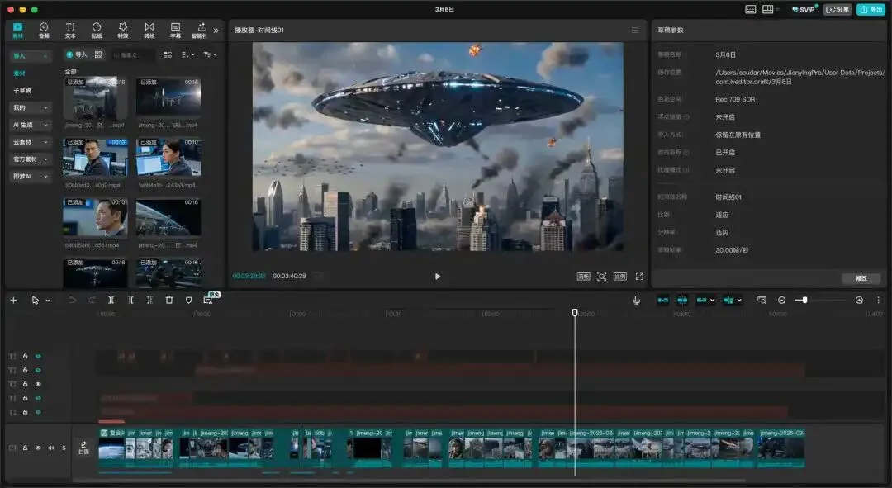
Task: Mute the main video track
Action: coord(50,448)
